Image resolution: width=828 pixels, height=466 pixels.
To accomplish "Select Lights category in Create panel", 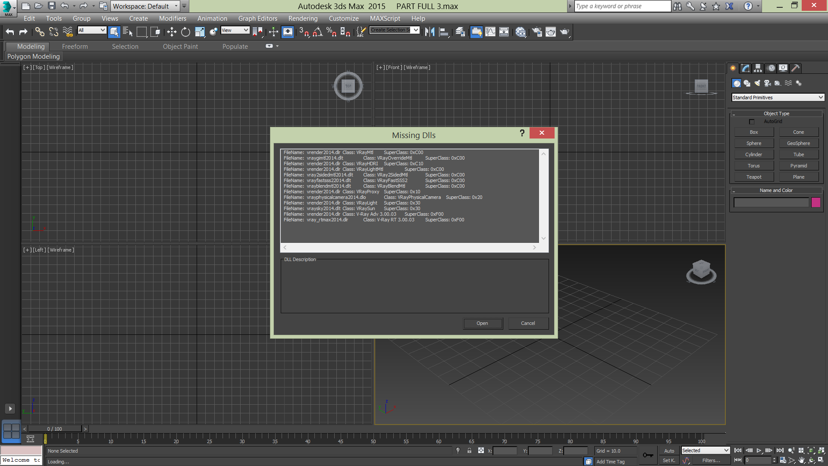I will (x=757, y=83).
